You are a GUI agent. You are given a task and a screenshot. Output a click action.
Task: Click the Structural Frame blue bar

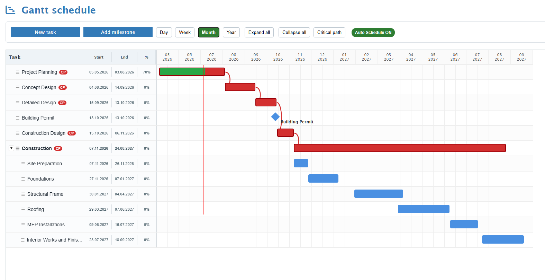point(379,194)
